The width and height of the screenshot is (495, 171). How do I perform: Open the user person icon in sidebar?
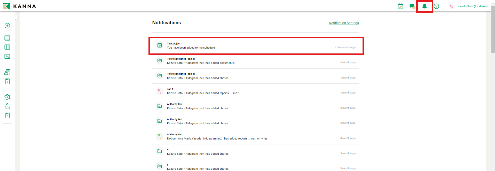click(x=7, y=106)
